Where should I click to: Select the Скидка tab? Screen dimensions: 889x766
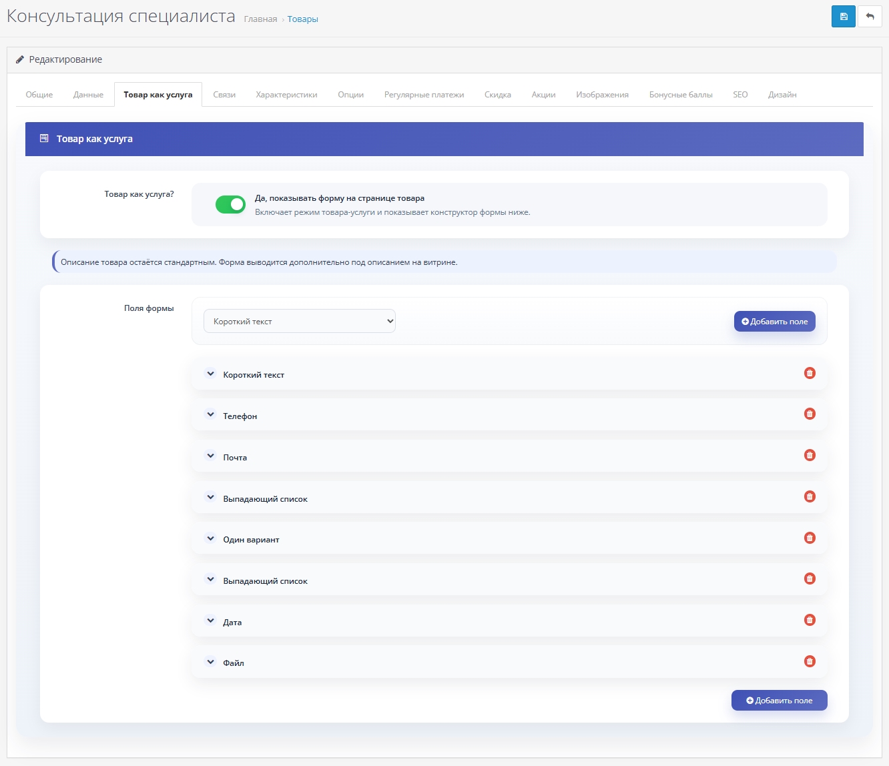pyautogui.click(x=498, y=95)
